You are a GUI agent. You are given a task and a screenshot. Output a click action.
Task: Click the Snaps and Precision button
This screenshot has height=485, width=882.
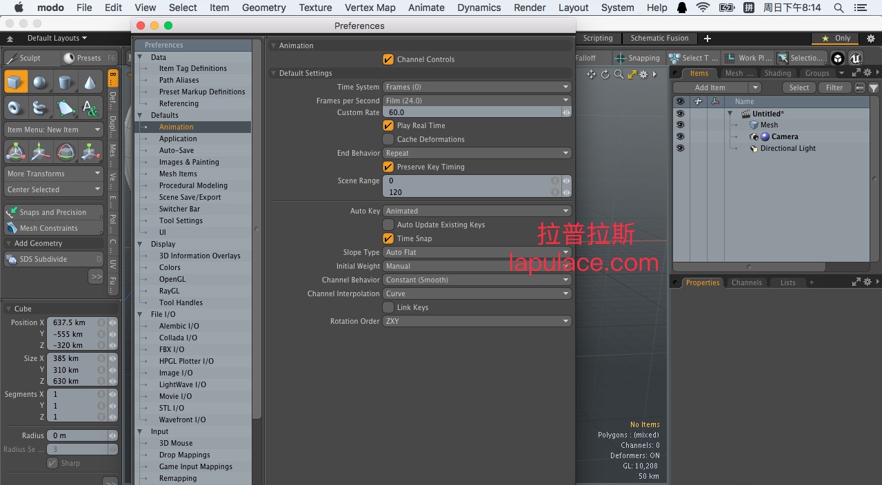click(x=54, y=212)
